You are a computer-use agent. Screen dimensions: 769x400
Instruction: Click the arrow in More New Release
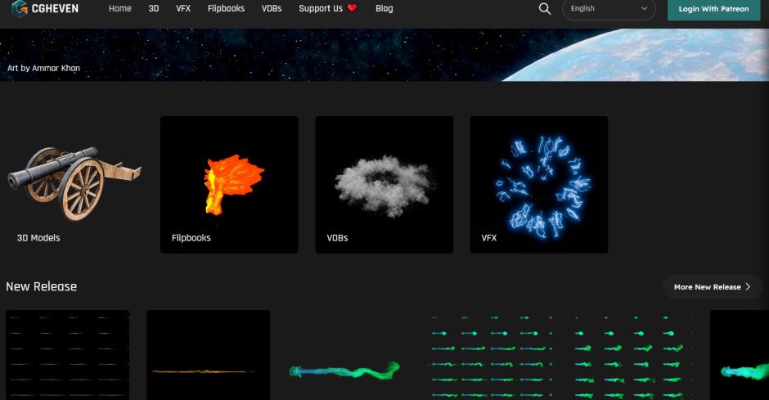point(748,287)
